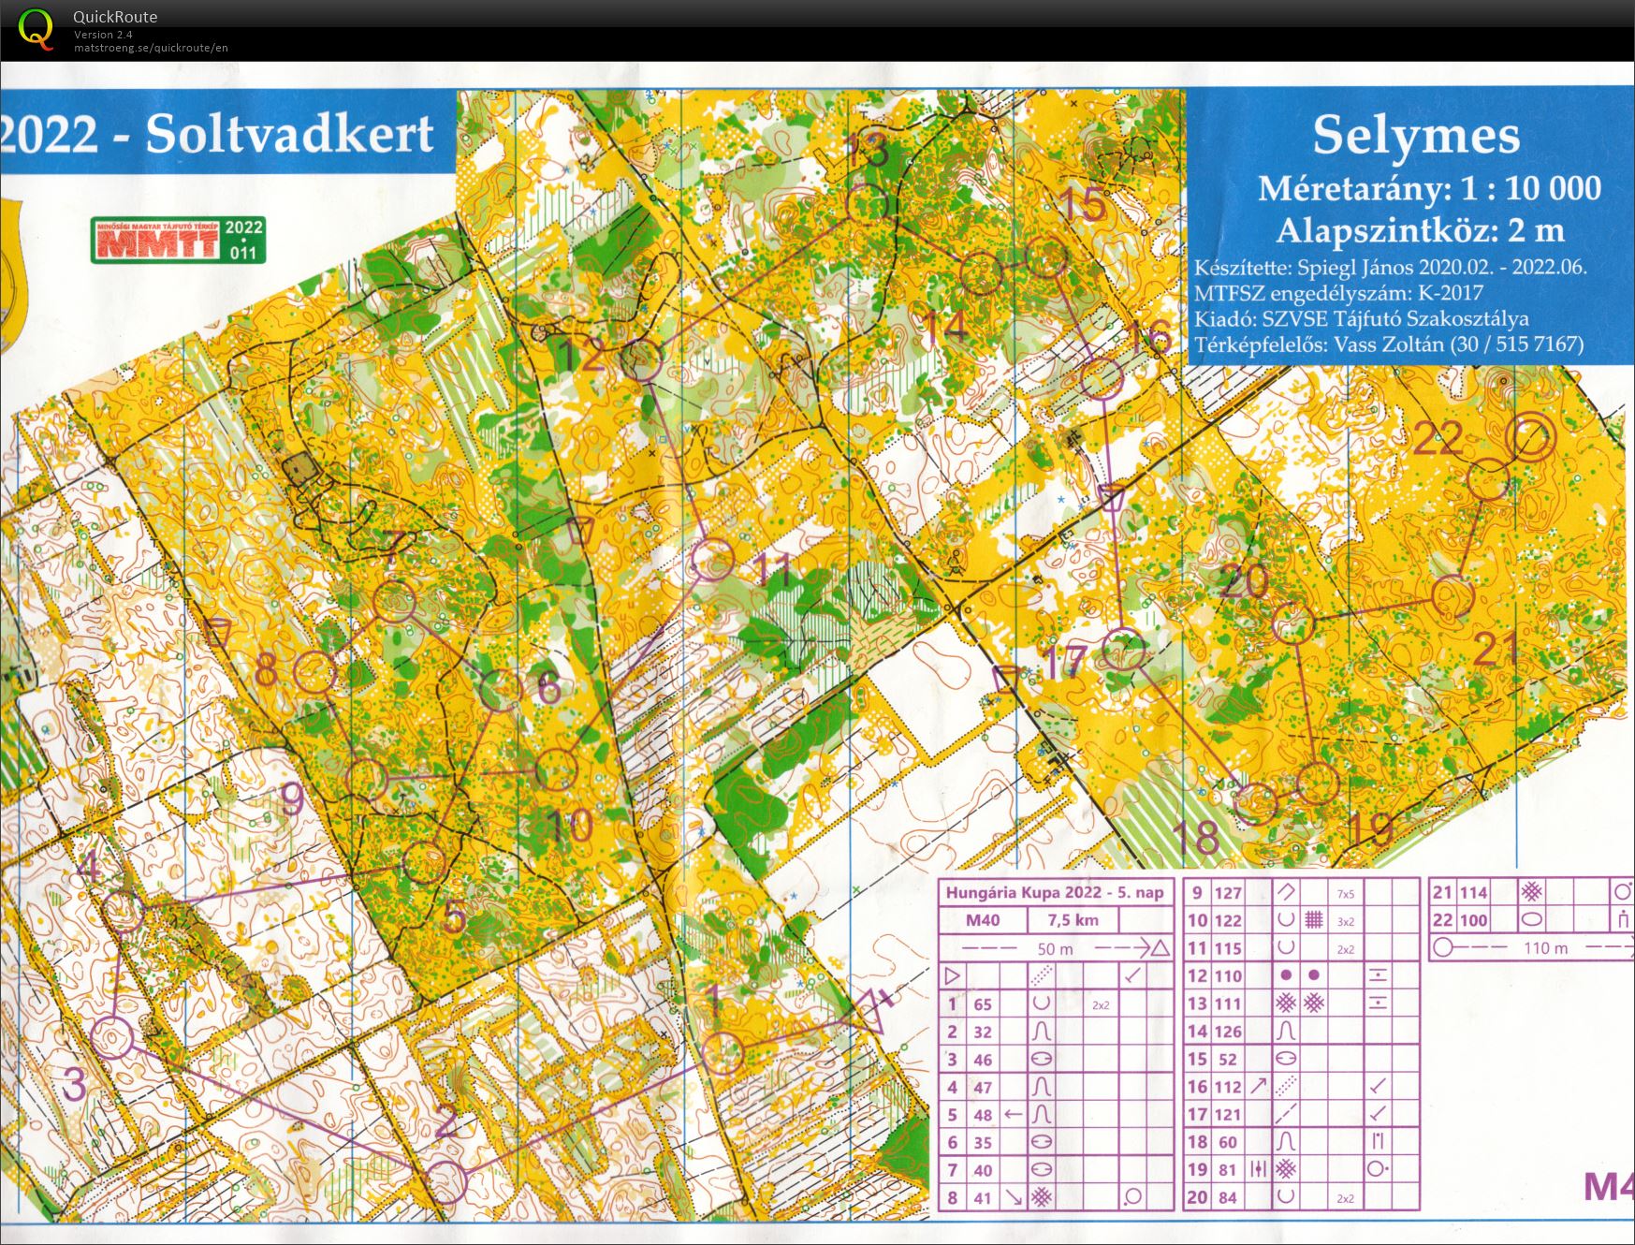The width and height of the screenshot is (1635, 1245).
Task: Pick control circle 11 on the course
Action: pyautogui.click(x=713, y=561)
